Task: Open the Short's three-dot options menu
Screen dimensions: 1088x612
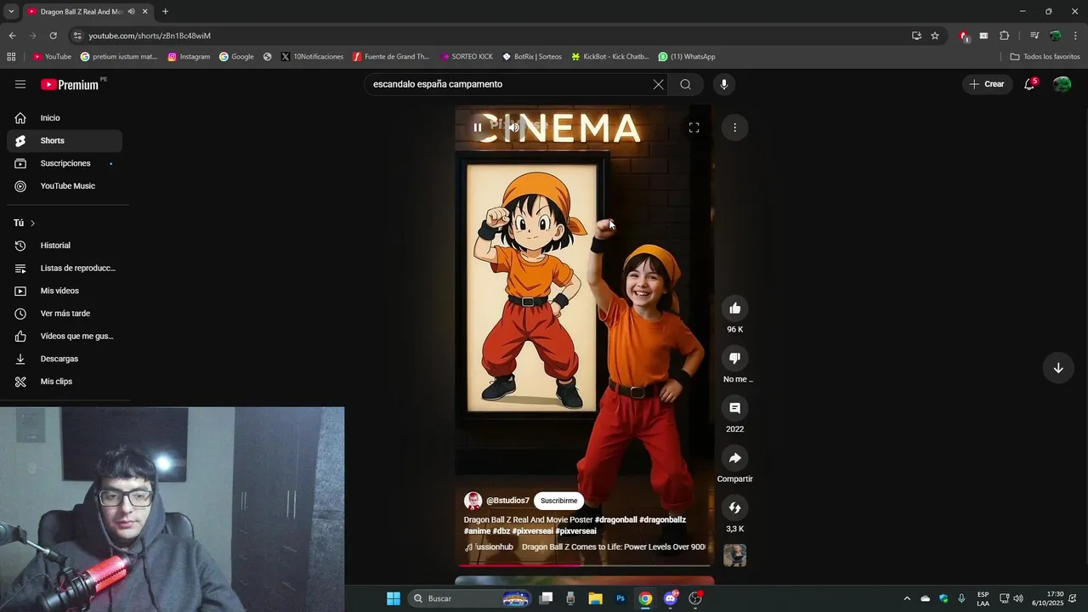Action: click(734, 127)
